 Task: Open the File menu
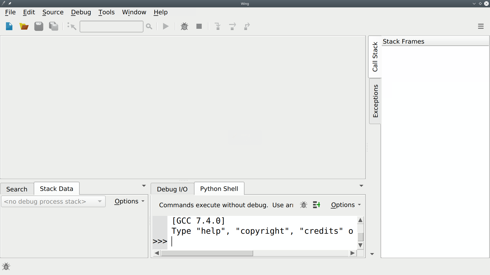[x=10, y=12]
